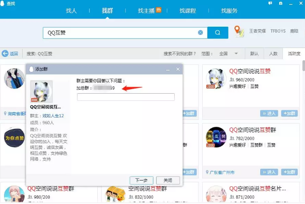Clear the search box text
The width and height of the screenshot is (305, 204).
(x=200, y=33)
